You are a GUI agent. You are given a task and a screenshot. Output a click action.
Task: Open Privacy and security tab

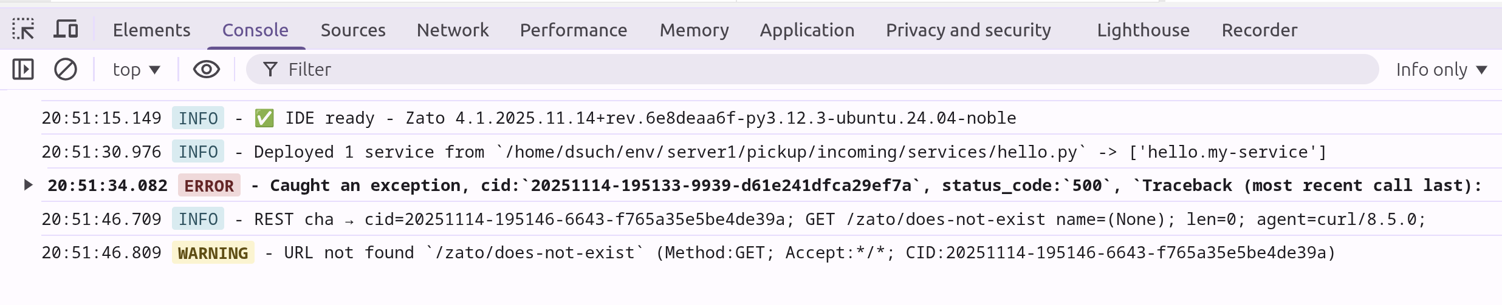point(968,30)
